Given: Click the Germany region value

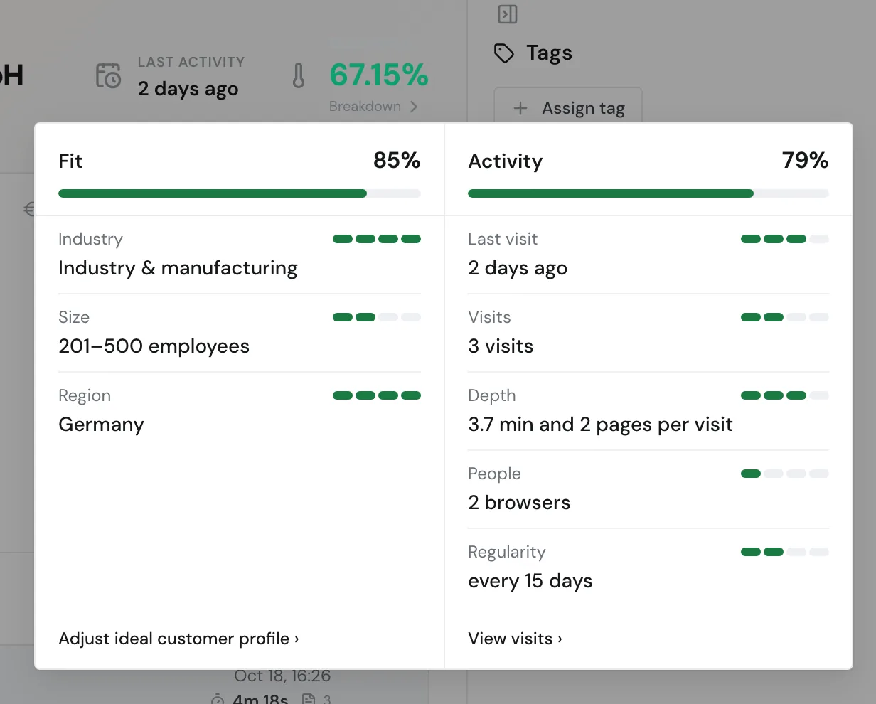Looking at the screenshot, I should tap(101, 425).
